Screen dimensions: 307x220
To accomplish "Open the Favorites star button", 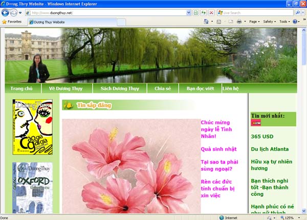I will point(12,22).
